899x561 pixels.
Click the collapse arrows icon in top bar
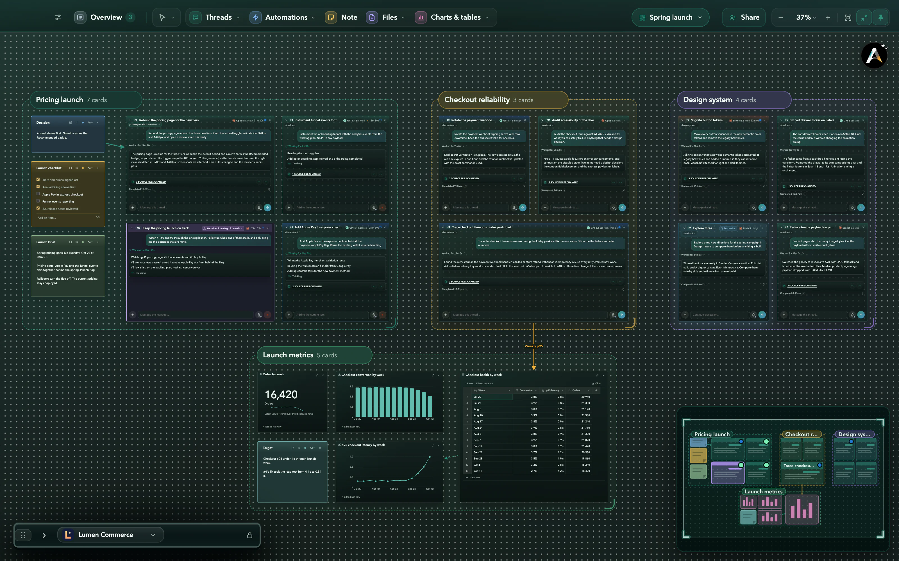864,17
